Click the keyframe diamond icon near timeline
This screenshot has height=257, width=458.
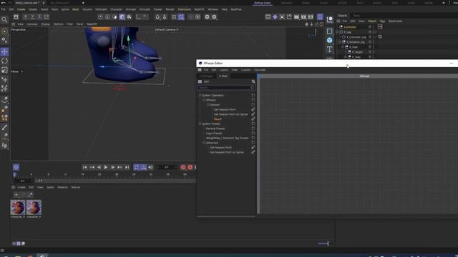pyautogui.click(x=16, y=167)
